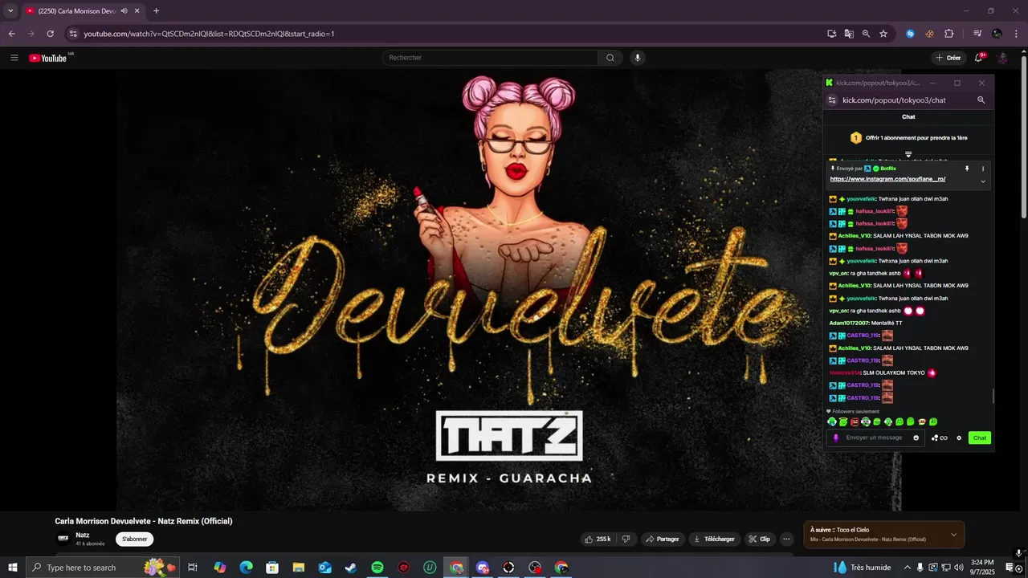Click the Télécharger download button

(x=714, y=539)
